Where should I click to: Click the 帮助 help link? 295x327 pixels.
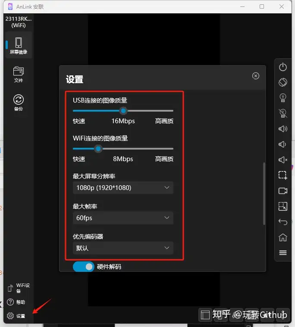coord(16,302)
